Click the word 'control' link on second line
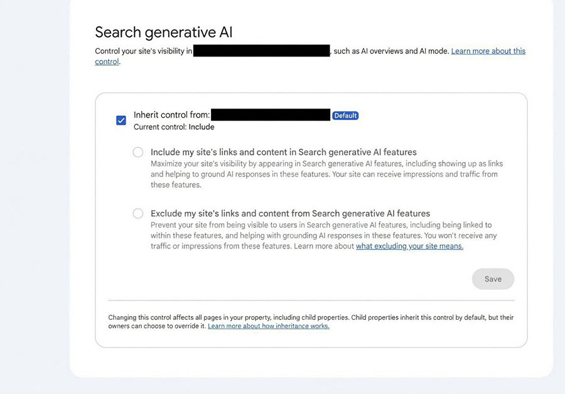 click(x=107, y=61)
